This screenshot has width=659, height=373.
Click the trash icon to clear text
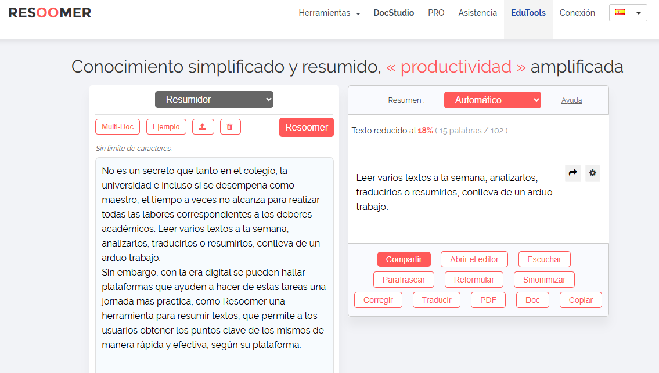pos(230,127)
